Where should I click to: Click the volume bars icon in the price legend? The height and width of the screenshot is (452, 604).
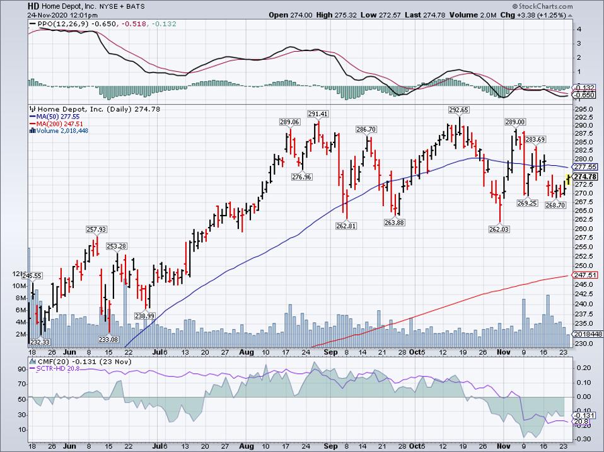pos(32,131)
